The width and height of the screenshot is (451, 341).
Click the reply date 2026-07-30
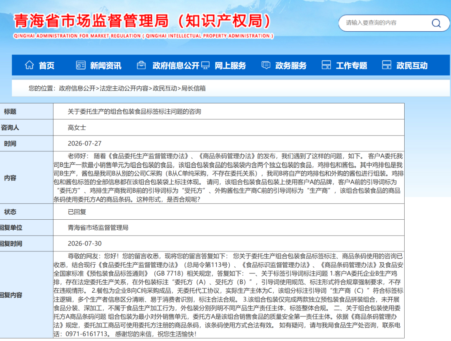pyautogui.click(x=84, y=243)
